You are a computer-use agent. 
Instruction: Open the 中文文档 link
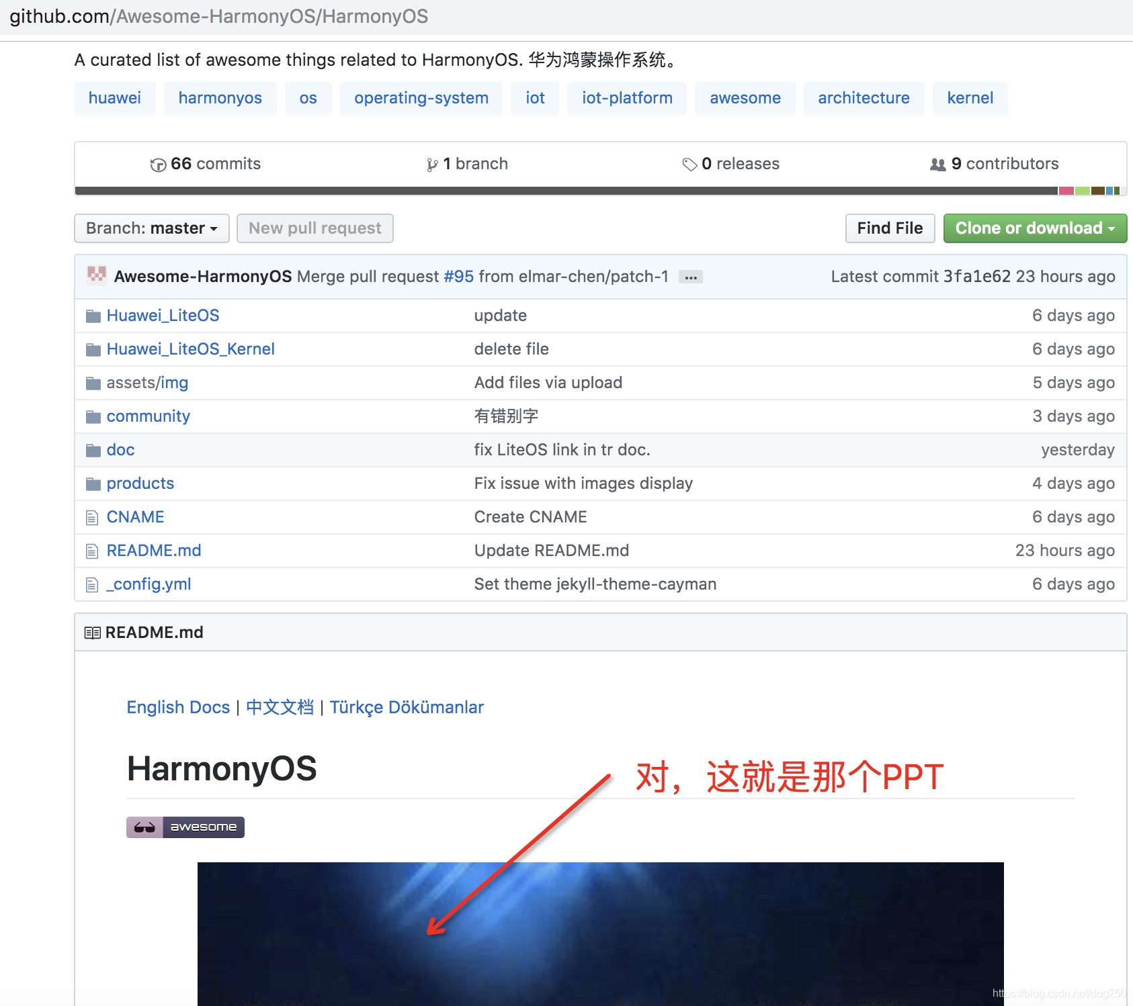280,708
